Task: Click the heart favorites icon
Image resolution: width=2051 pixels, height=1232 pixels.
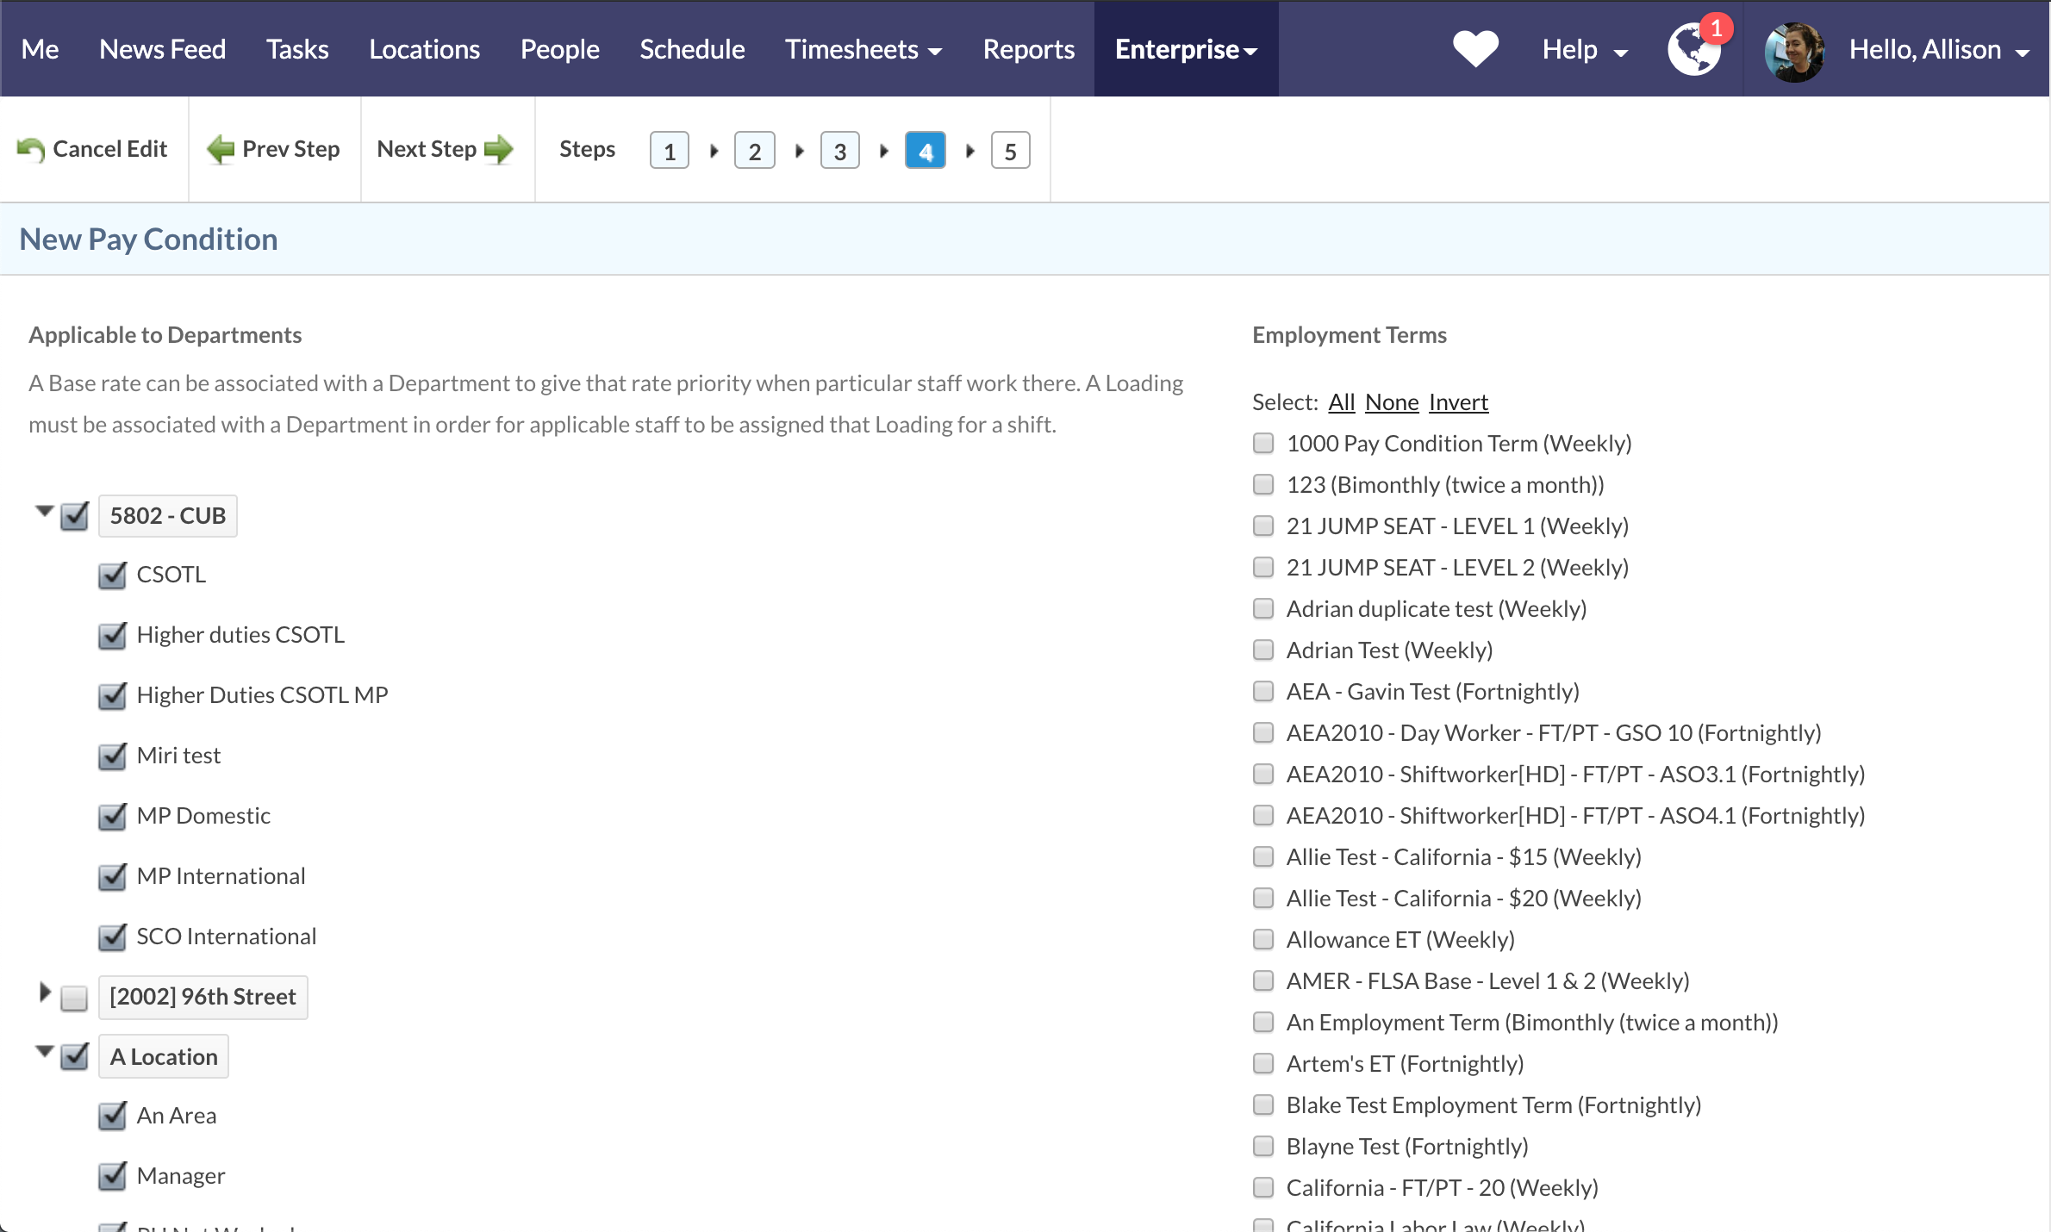Action: click(1475, 49)
